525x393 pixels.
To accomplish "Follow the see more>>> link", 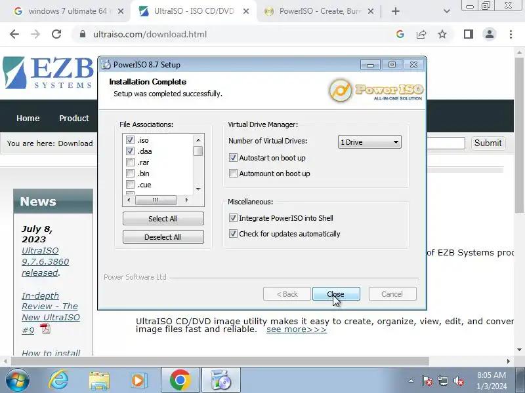I will click(x=297, y=329).
